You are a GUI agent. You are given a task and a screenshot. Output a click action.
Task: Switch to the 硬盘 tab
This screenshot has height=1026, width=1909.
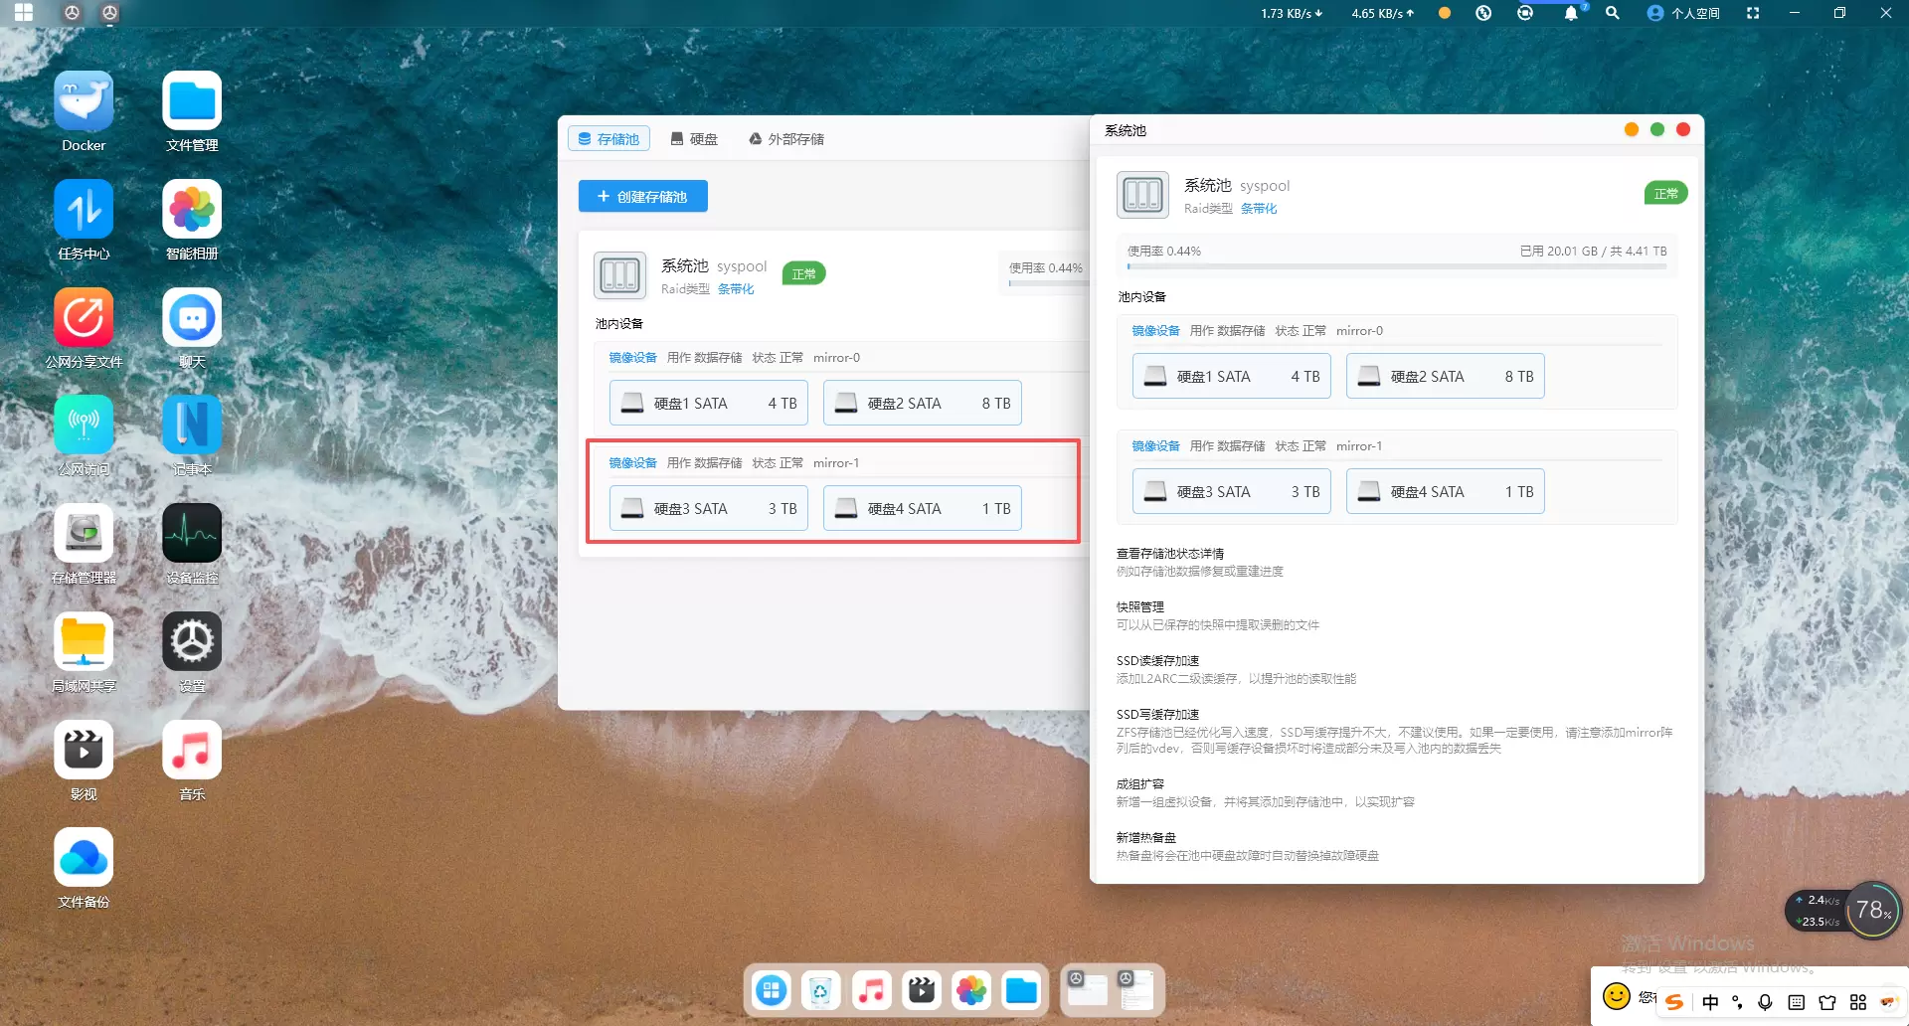pos(694,139)
